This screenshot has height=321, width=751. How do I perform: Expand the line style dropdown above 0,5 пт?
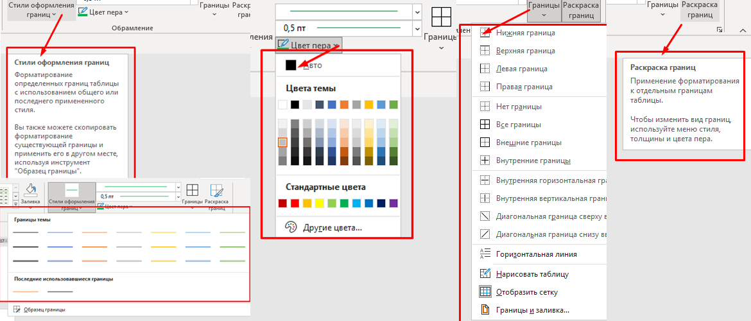[x=417, y=12]
